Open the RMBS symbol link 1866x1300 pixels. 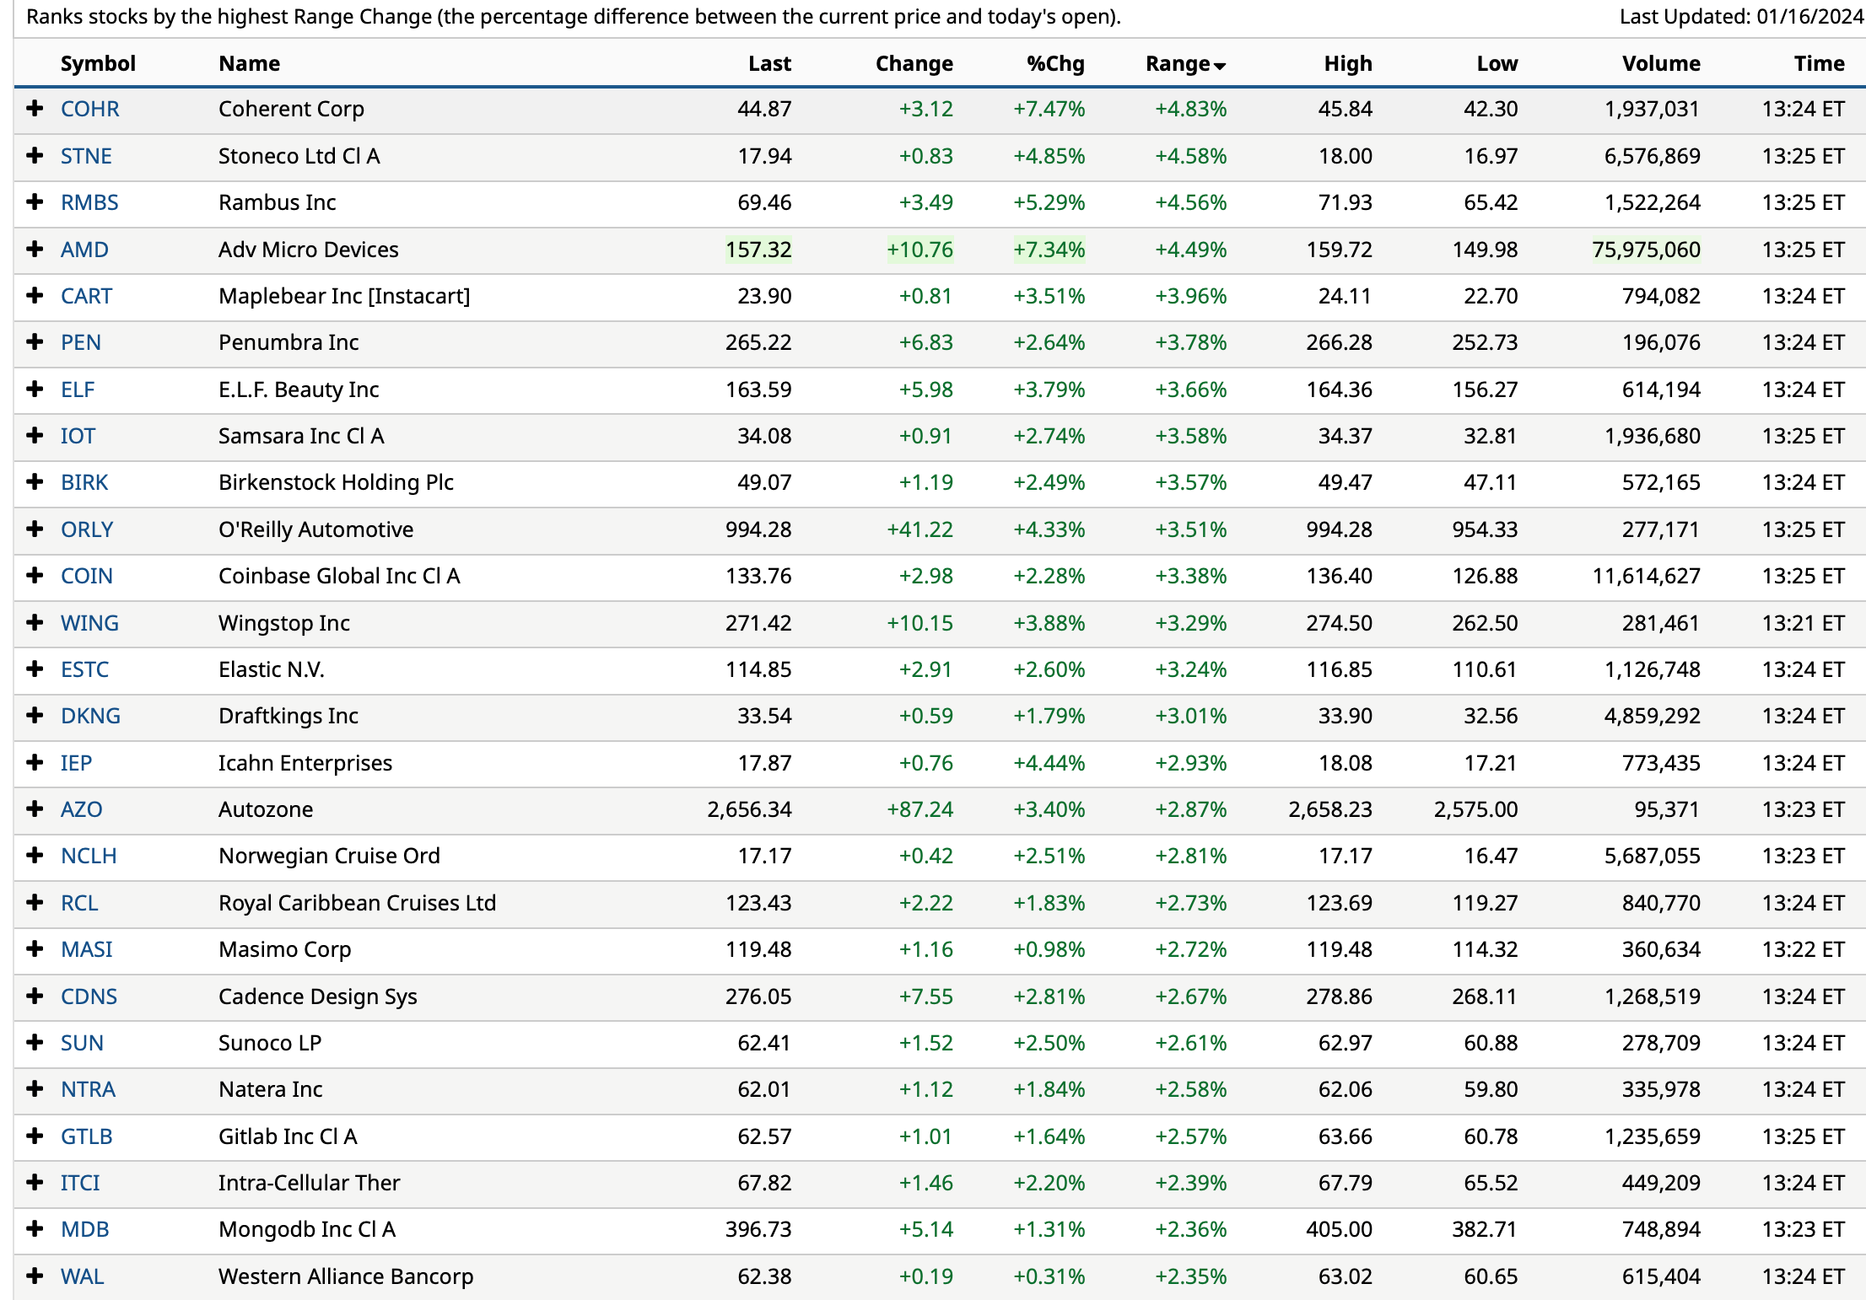click(89, 202)
